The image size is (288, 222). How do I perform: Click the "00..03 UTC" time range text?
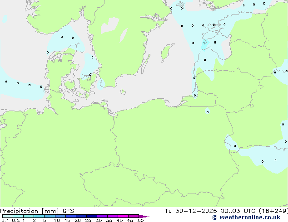[x=238, y=211]
